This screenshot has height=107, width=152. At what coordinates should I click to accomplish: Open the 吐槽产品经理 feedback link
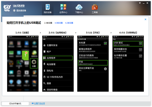(x=39, y=103)
